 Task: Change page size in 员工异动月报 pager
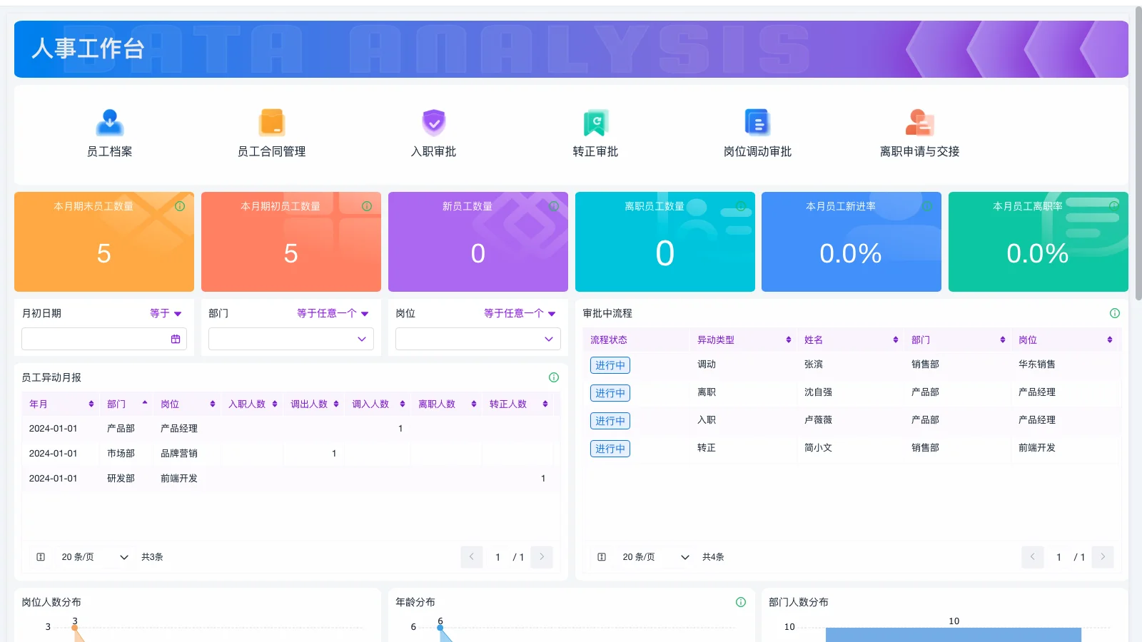94,557
